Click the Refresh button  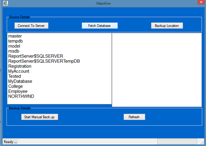click(134, 117)
